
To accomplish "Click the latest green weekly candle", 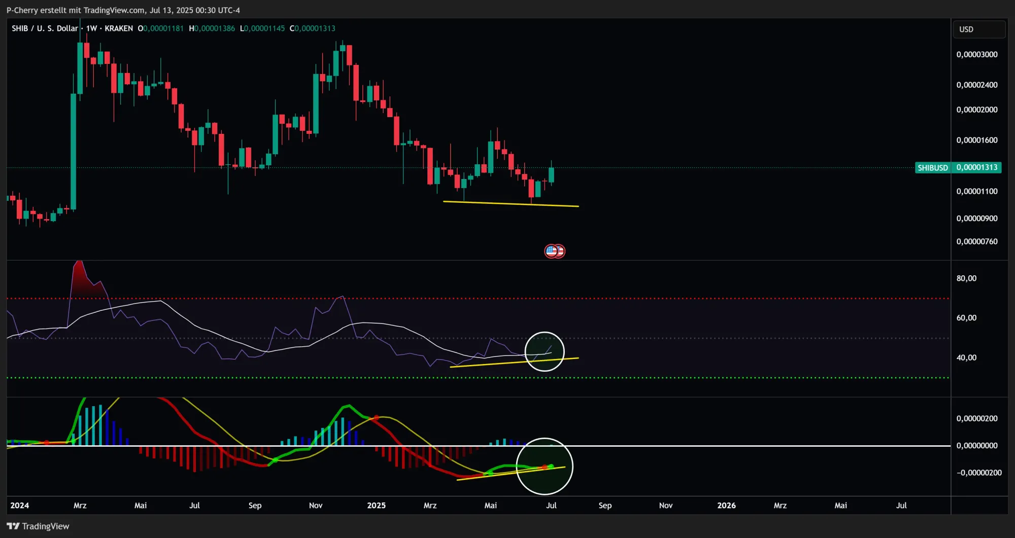I will click(x=551, y=175).
